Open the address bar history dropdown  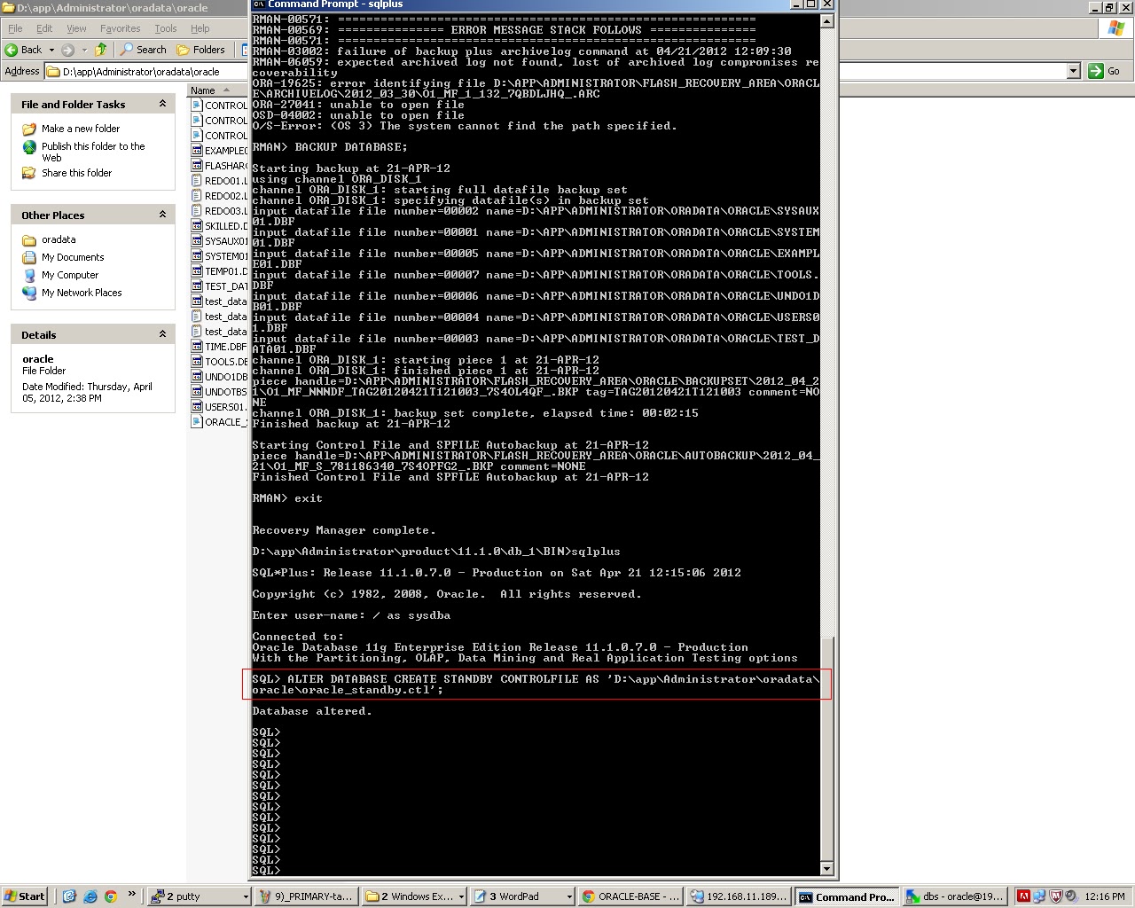(1073, 71)
